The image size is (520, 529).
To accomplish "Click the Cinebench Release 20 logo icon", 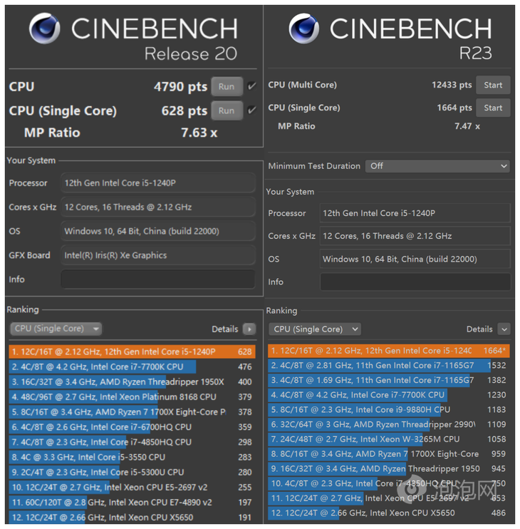I will point(45,29).
